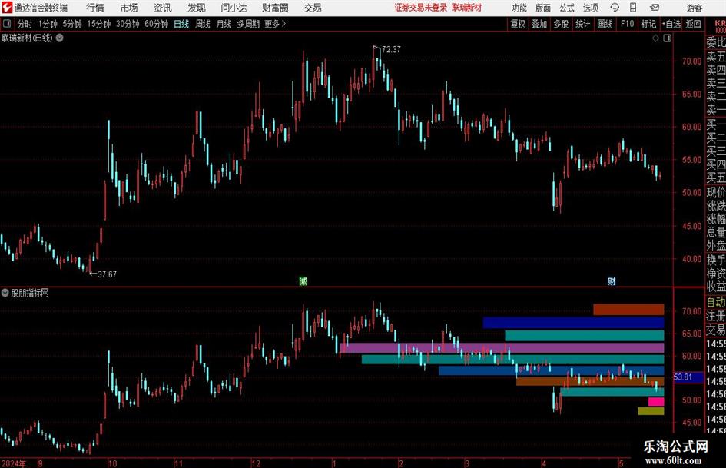Open the 问小达 menu
Viewport: 726px width, 468px height.
(234, 8)
